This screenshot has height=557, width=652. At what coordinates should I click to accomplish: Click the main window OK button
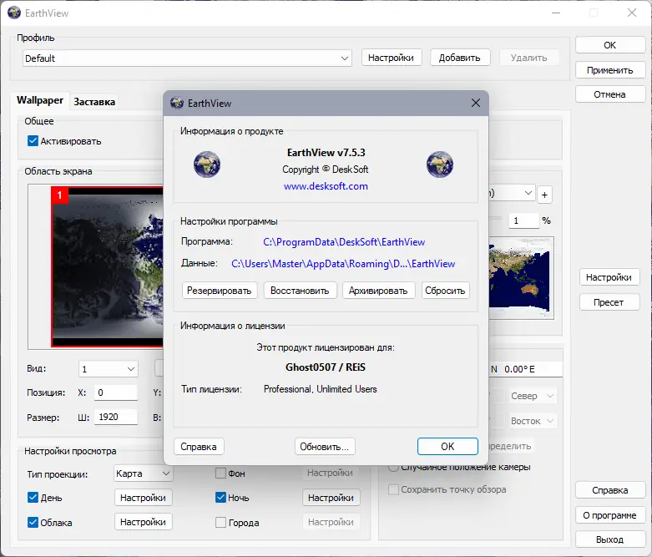tap(609, 45)
